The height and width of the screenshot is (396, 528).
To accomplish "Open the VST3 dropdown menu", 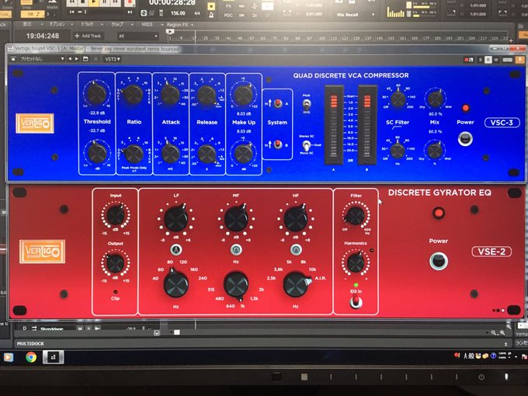I will (x=112, y=59).
